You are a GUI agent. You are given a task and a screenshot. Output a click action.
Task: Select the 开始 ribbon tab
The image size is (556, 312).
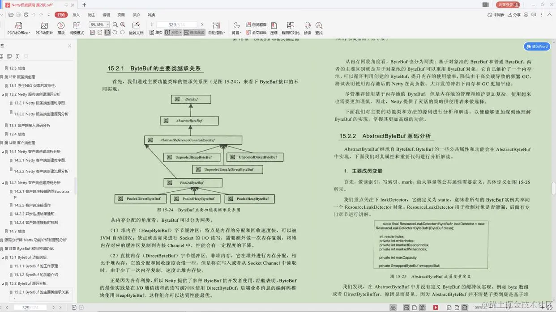pos(60,15)
